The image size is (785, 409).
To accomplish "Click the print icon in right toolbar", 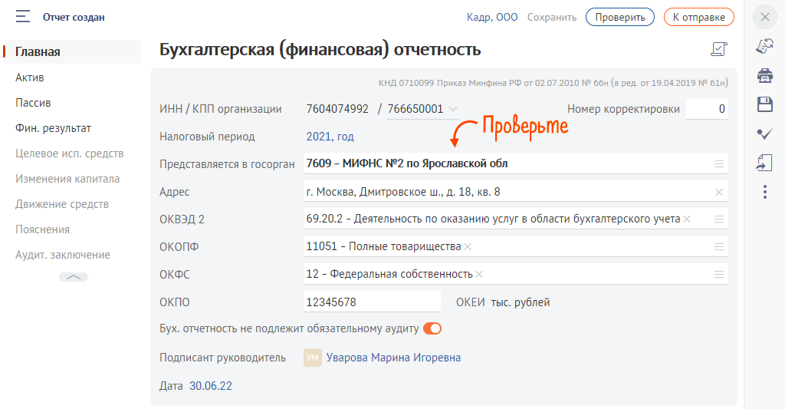I will [x=764, y=75].
